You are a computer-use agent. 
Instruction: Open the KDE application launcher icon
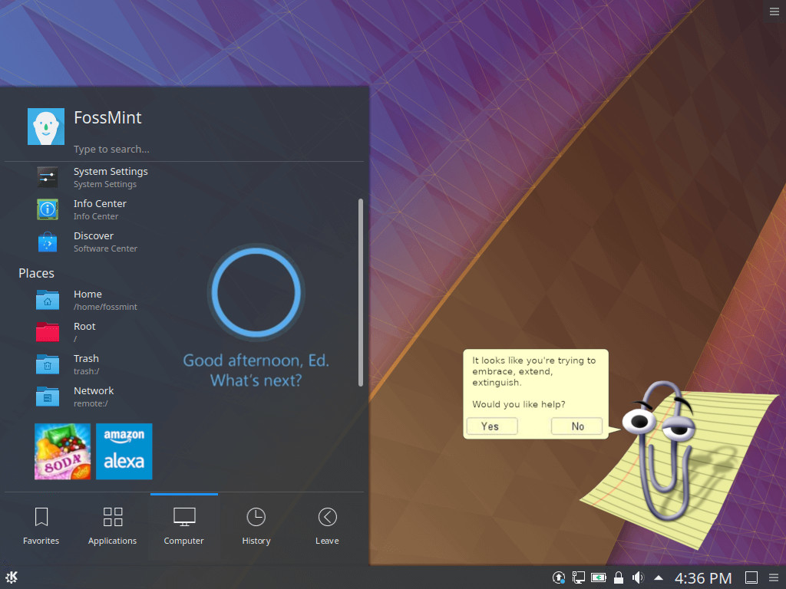(x=12, y=577)
